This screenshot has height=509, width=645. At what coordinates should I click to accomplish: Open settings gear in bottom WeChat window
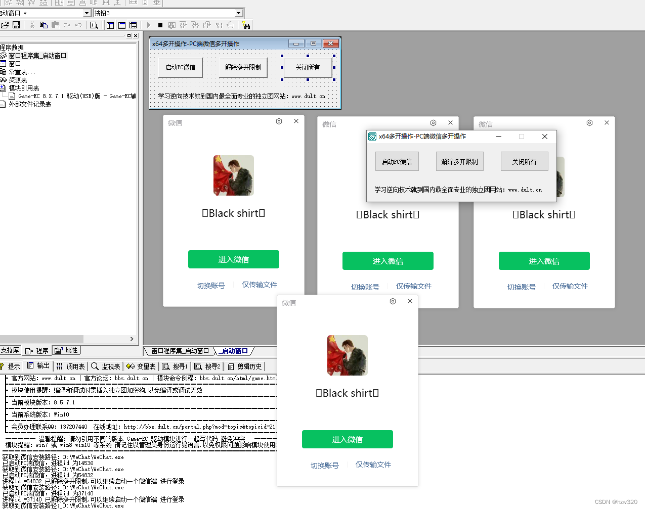[393, 301]
